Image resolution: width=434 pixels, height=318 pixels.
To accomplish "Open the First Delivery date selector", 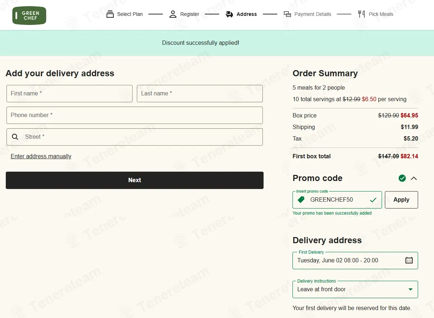I will tap(355, 261).
